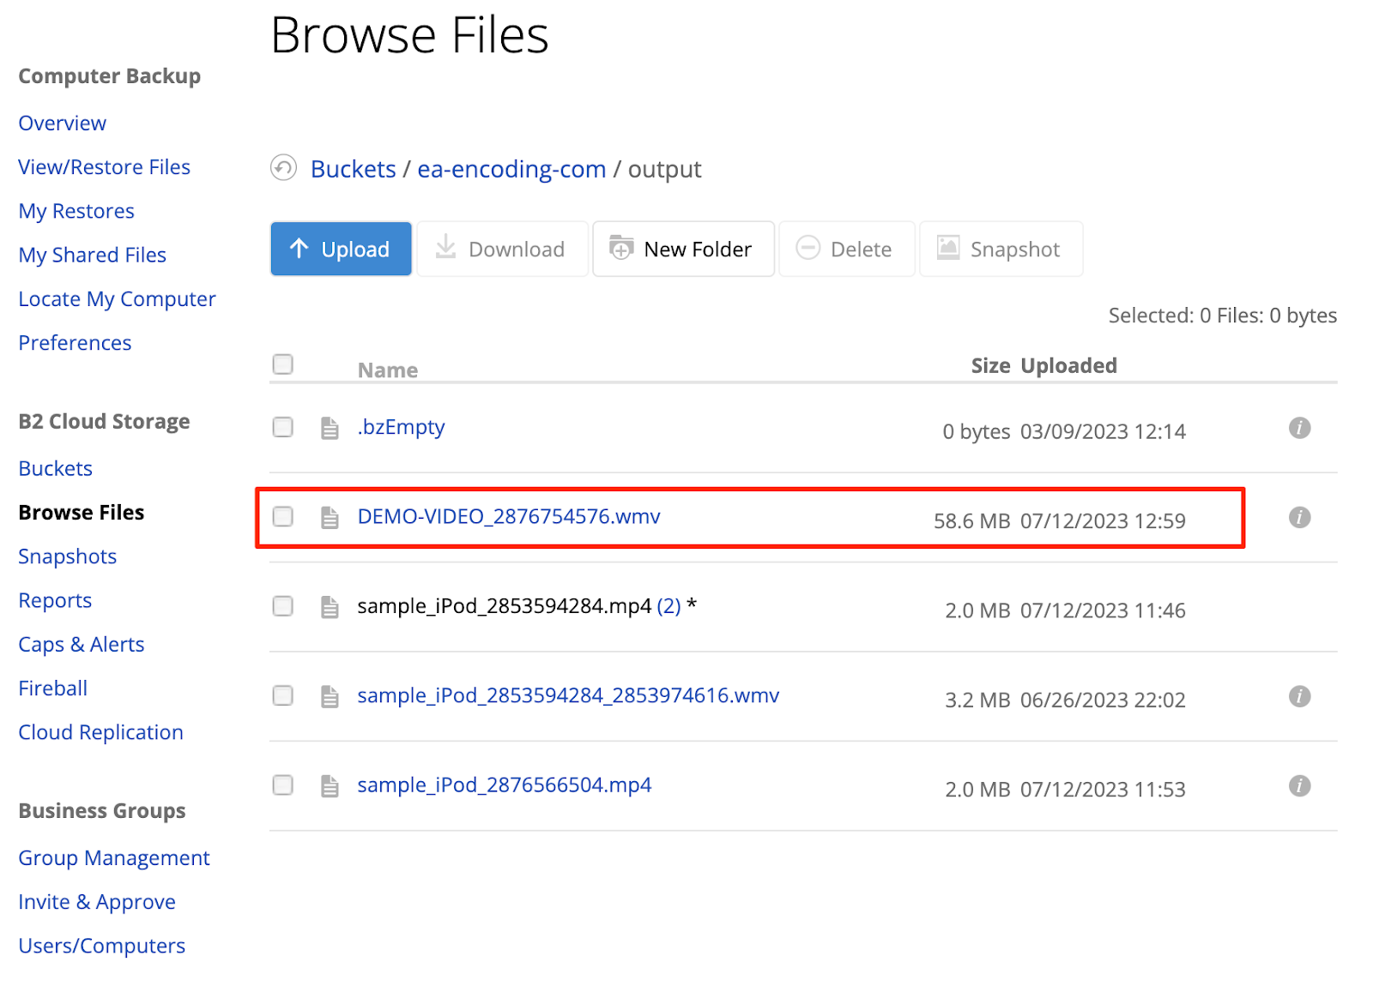1373x986 pixels.
Task: Open My Shared Files in sidebar
Action: coord(93,255)
